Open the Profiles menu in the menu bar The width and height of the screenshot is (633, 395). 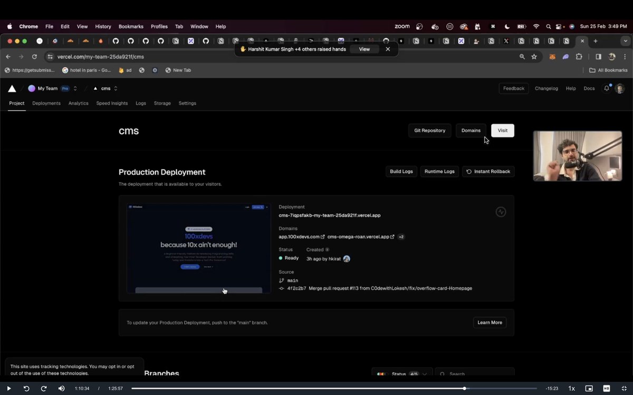click(159, 26)
